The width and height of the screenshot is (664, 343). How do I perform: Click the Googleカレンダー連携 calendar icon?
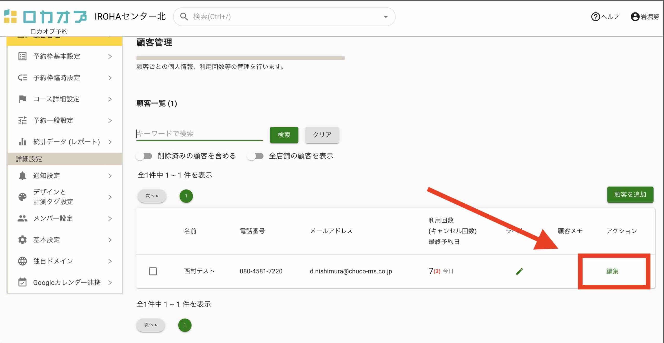tap(22, 282)
